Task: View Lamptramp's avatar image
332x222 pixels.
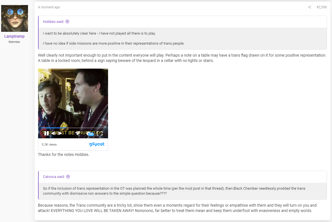Action: pyautogui.click(x=15, y=18)
